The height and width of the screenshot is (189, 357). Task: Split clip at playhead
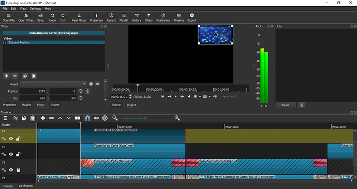point(78,118)
